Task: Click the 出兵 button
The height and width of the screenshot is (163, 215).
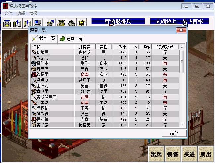Action: point(156,154)
